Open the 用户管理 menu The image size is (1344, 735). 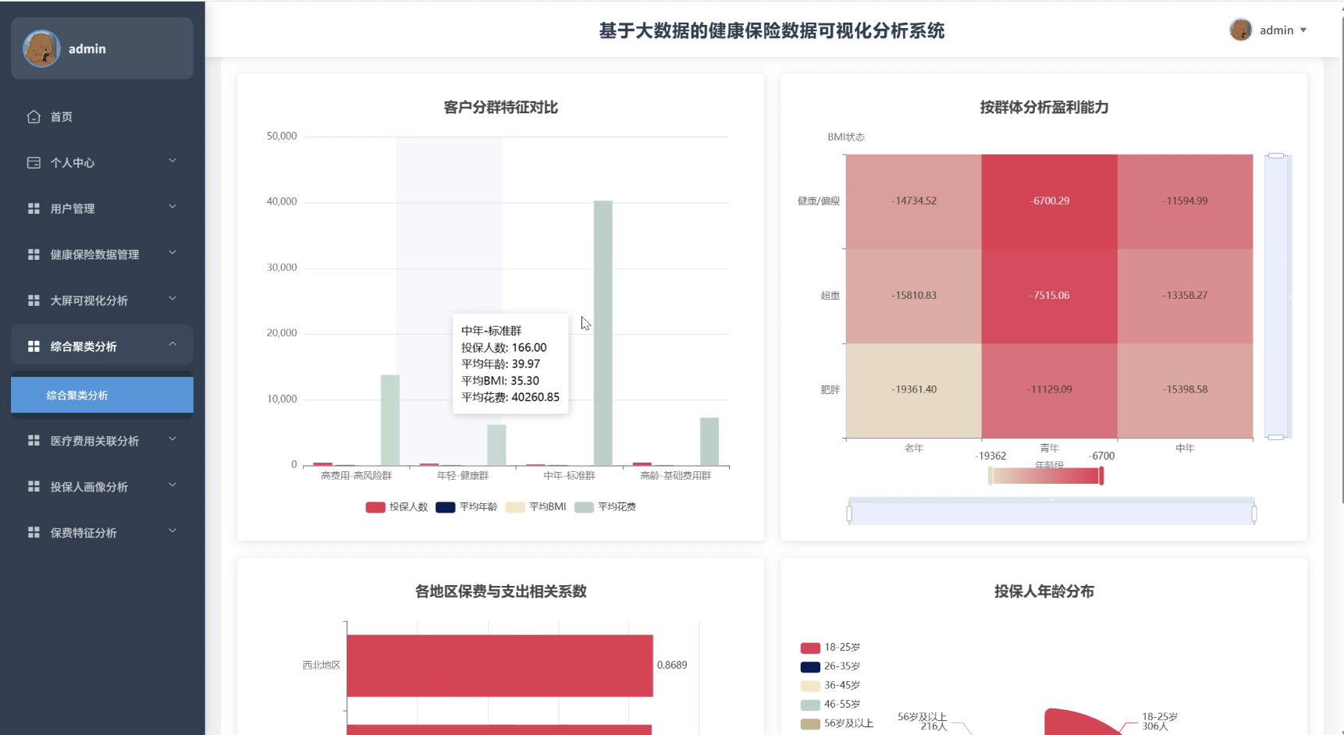coord(102,208)
